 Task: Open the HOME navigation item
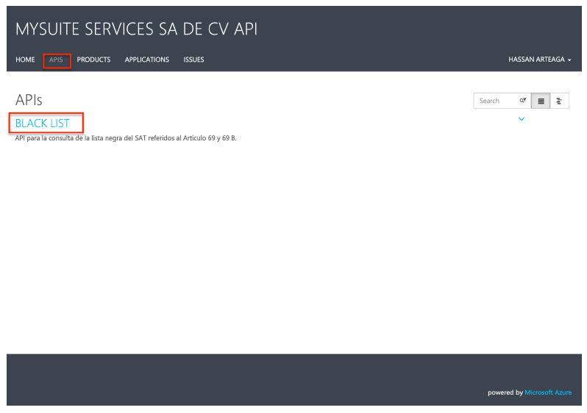pyautogui.click(x=25, y=60)
